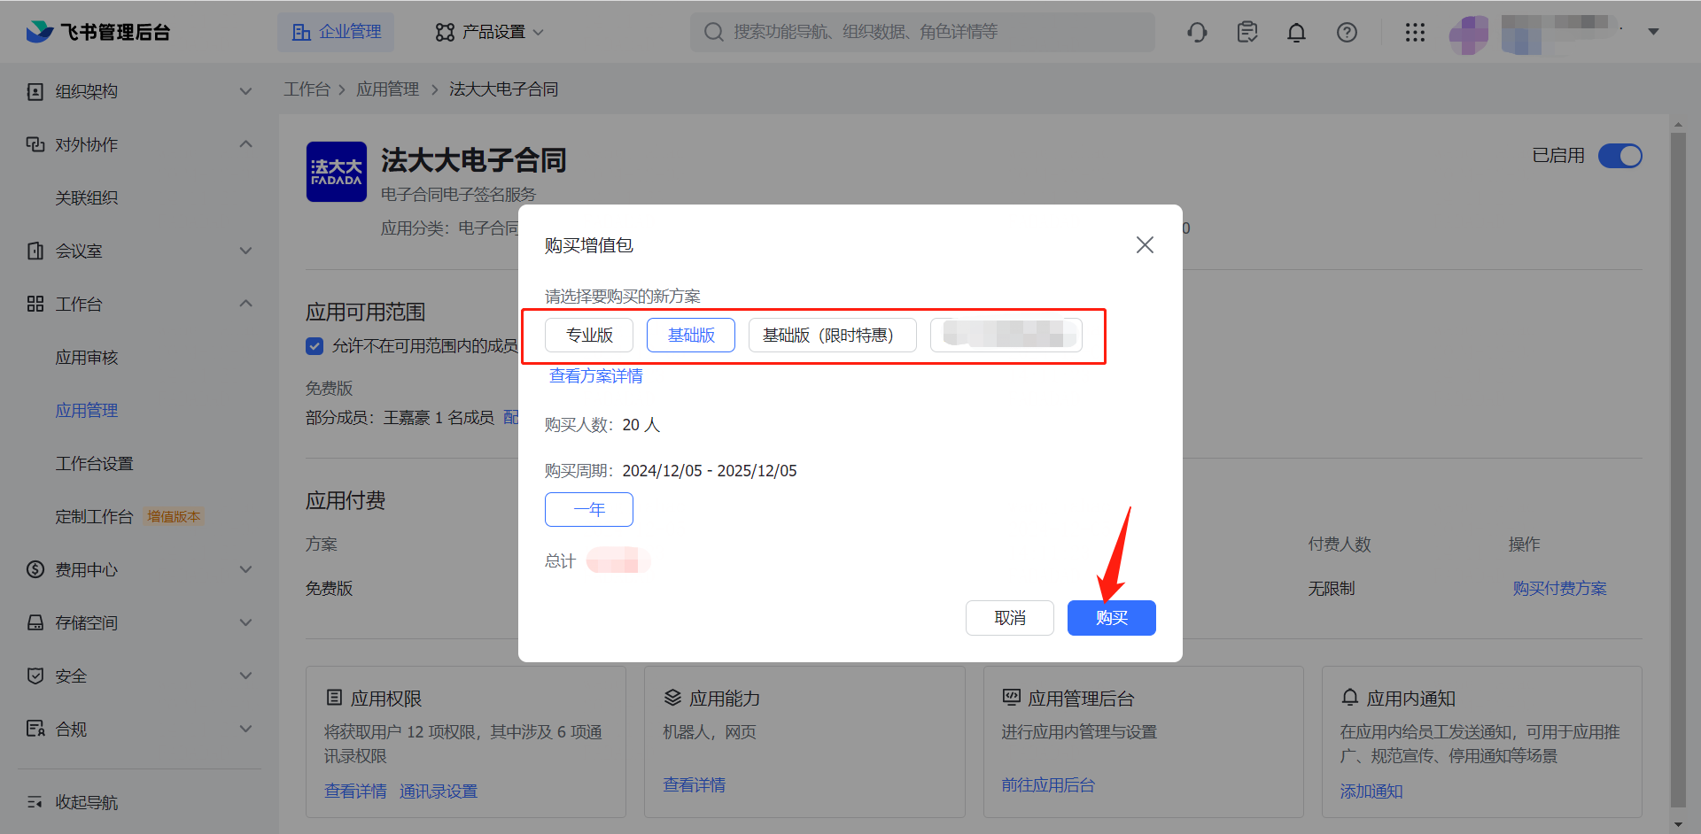The image size is (1701, 834).
Task: Switch to the 企业管理 tab
Action: click(337, 32)
